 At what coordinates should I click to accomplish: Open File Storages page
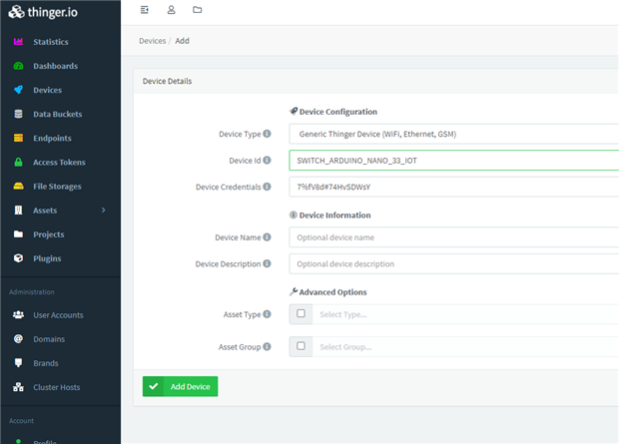click(x=57, y=187)
